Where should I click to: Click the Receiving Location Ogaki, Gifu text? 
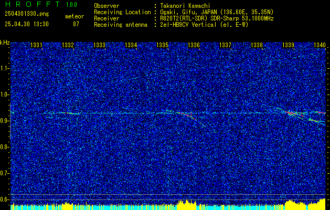click(x=216, y=12)
